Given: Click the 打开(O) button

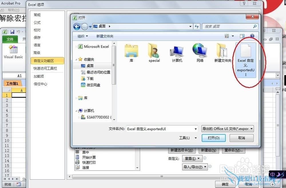Looking at the screenshot, I should pyautogui.click(x=214, y=138).
